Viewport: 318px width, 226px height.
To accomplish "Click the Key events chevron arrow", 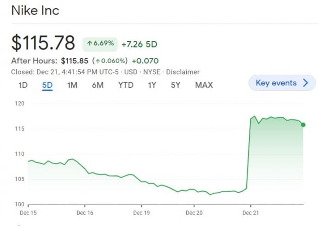I will pos(305,83).
